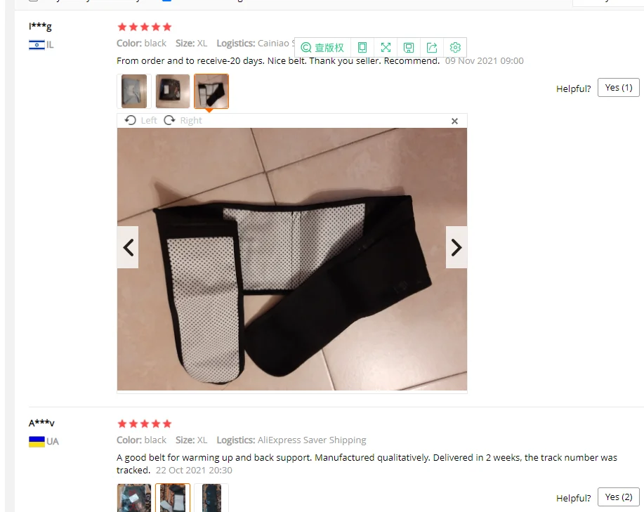The image size is (644, 512).
Task: Click the 查版权 copyright check button
Action: [x=322, y=48]
